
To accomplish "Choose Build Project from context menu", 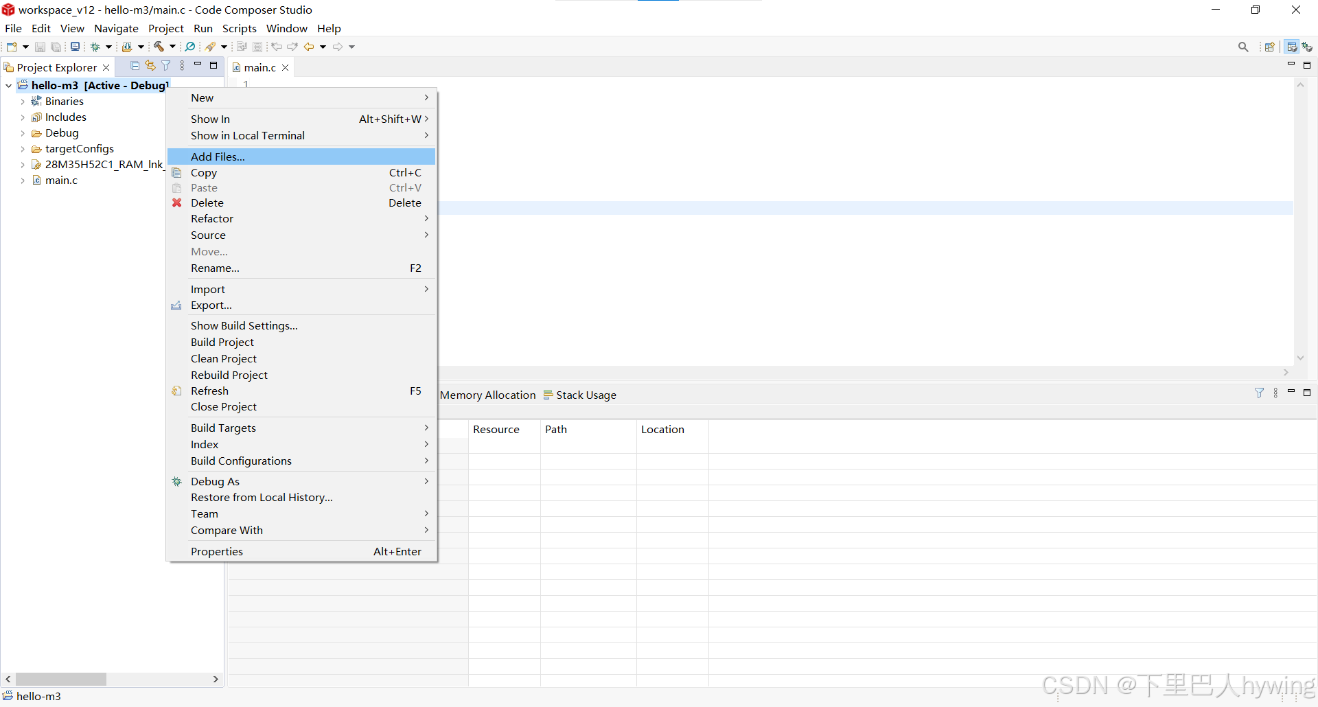I will [x=301, y=342].
